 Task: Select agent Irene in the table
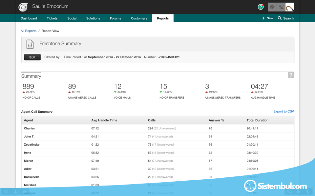pyautogui.click(x=28, y=153)
